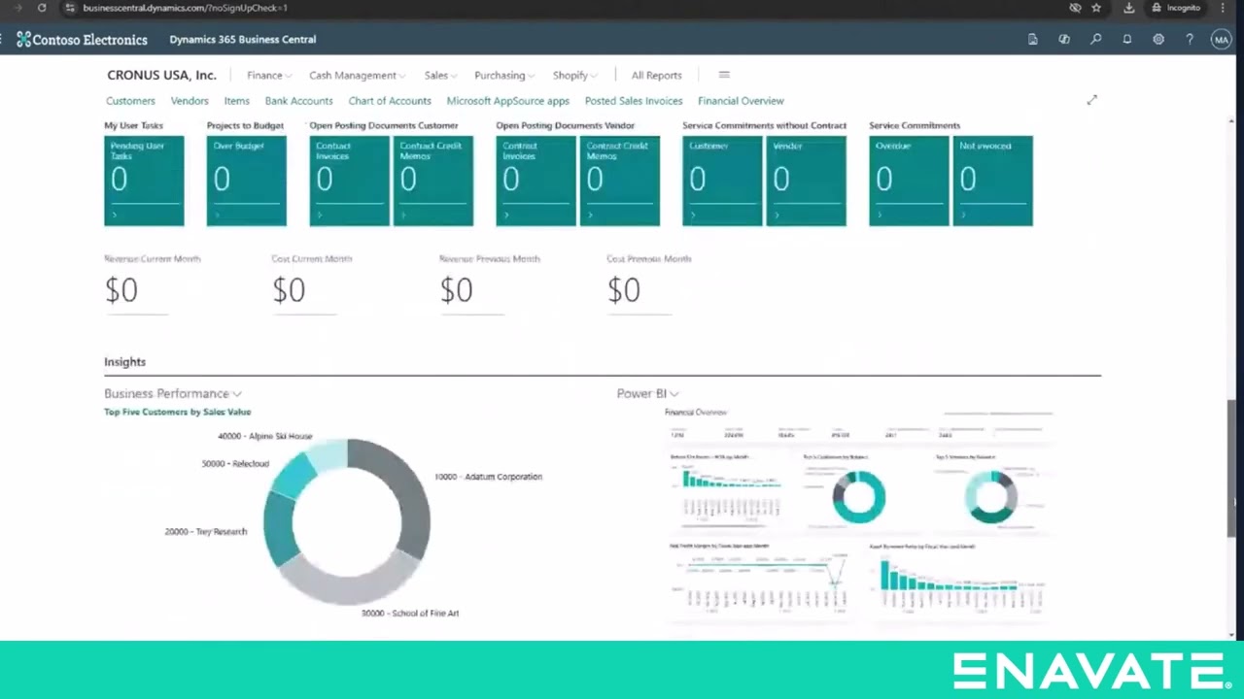The image size is (1244, 699).
Task: Open the notifications bell icon
Action: [x=1127, y=40]
